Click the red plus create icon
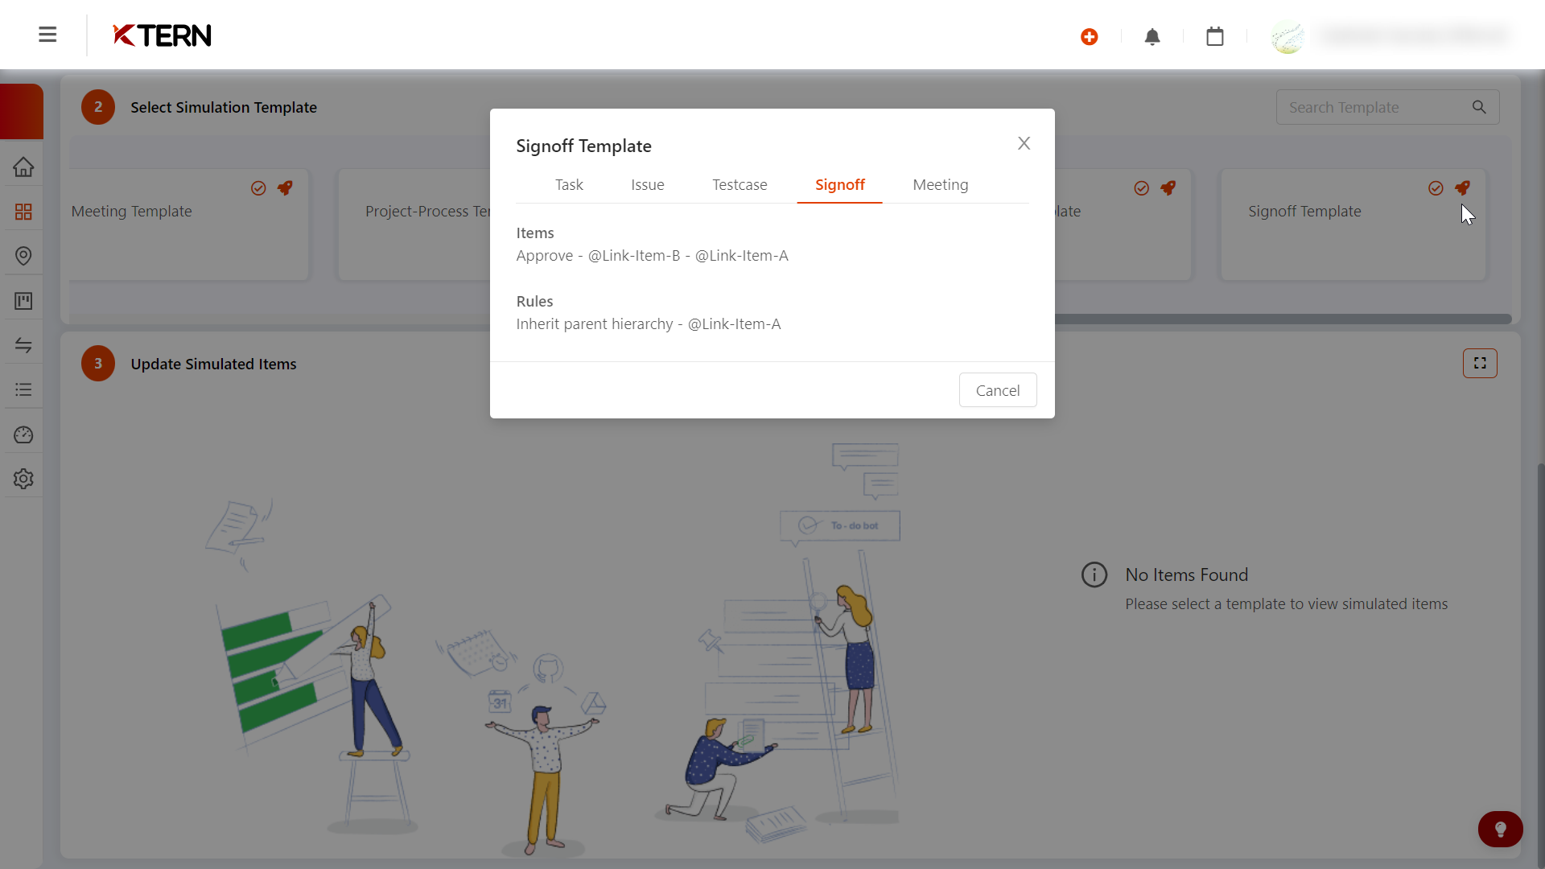The width and height of the screenshot is (1545, 869). [x=1089, y=37]
